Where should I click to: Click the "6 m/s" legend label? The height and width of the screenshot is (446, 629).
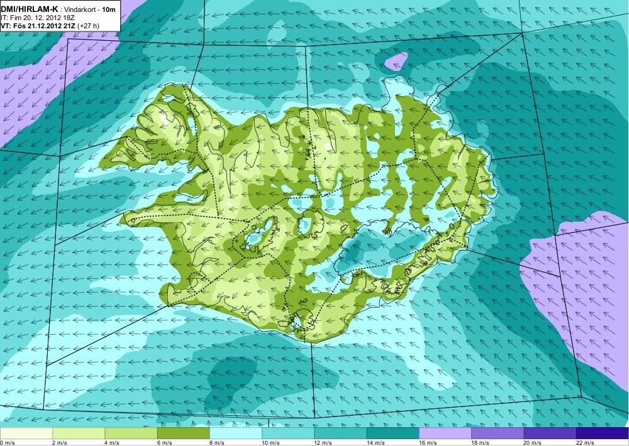(x=165, y=443)
